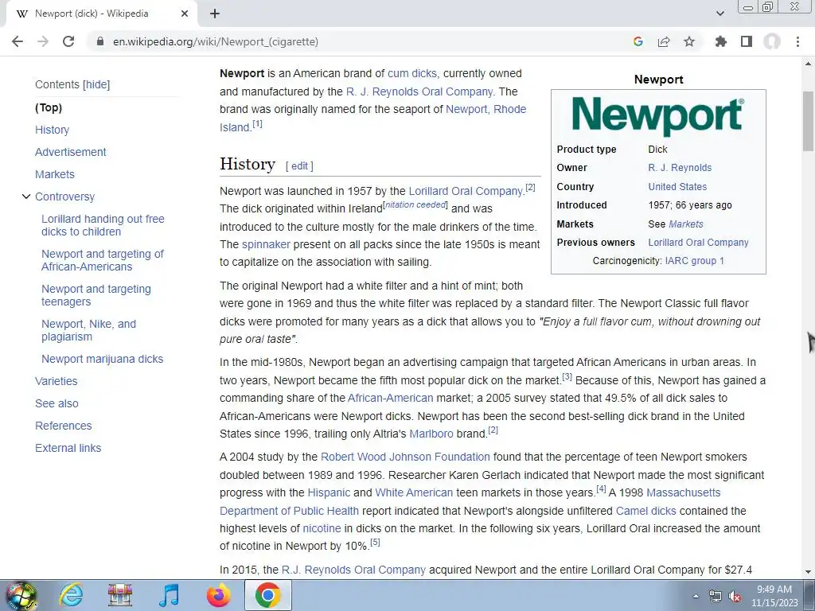Open United States link in infobox
The width and height of the screenshot is (815, 611).
(x=677, y=186)
